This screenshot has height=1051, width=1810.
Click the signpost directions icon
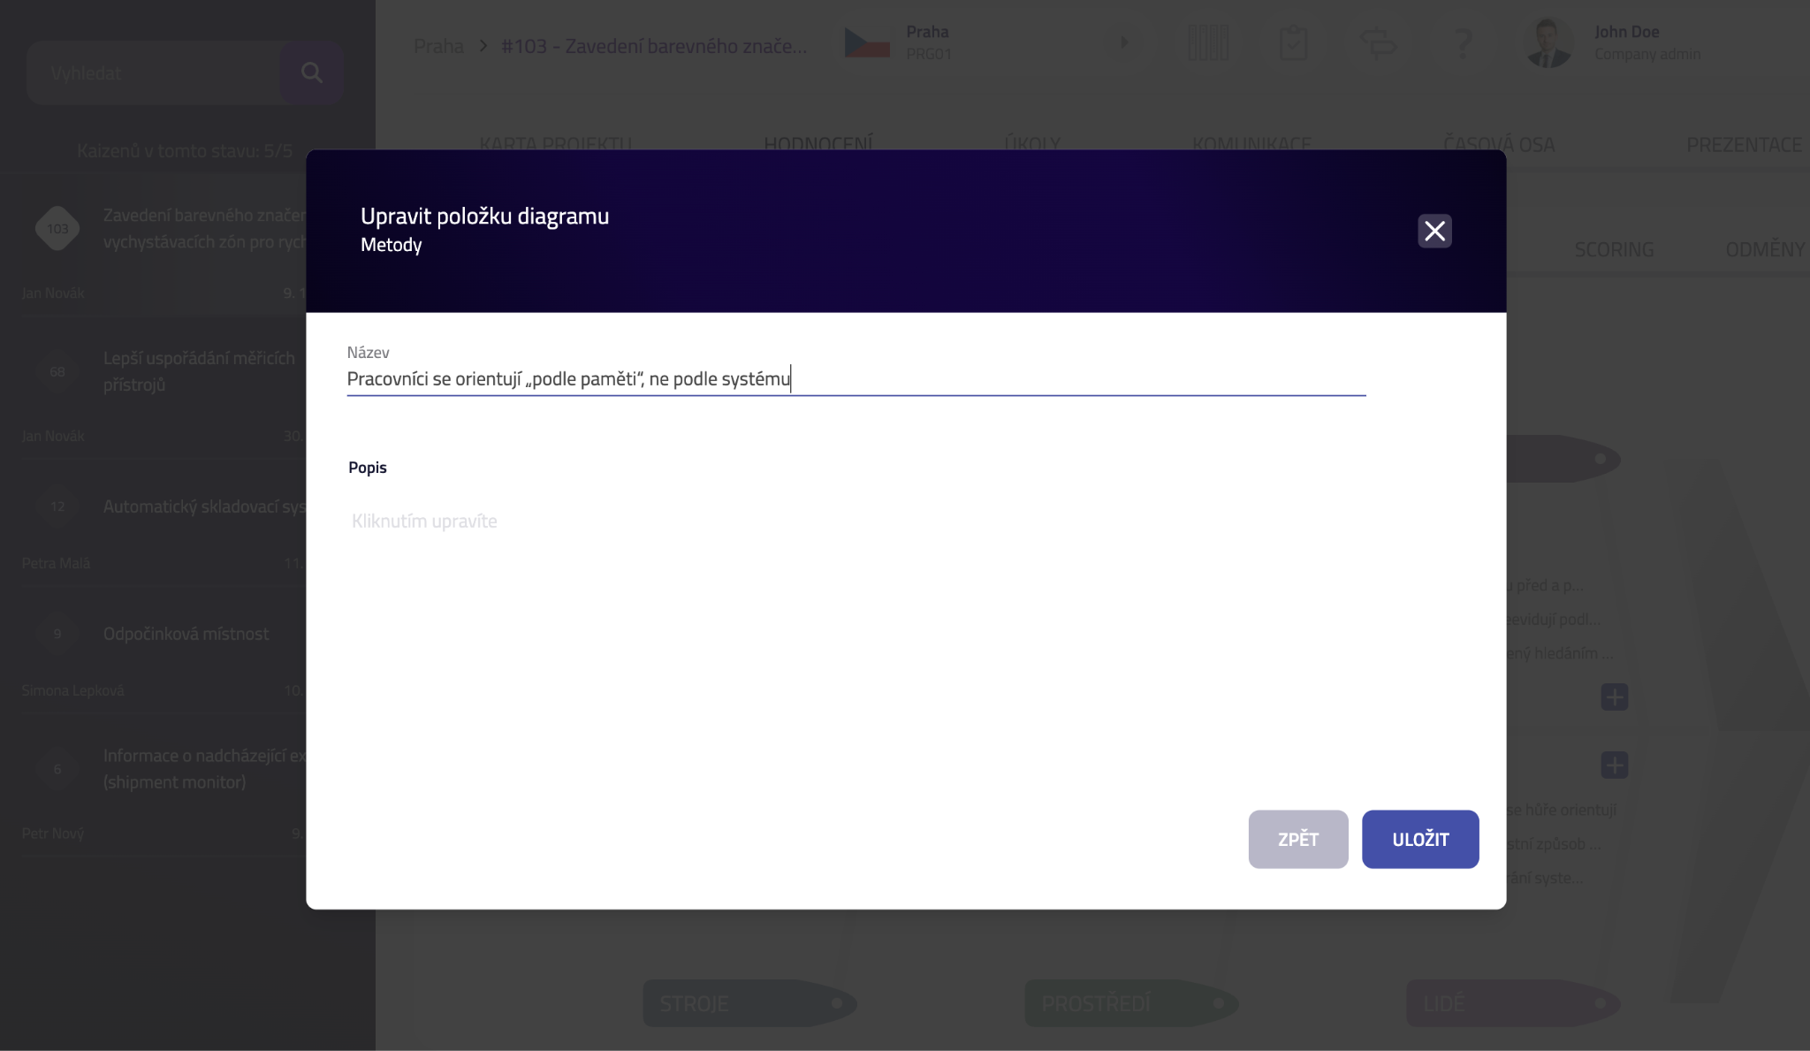1377,42
